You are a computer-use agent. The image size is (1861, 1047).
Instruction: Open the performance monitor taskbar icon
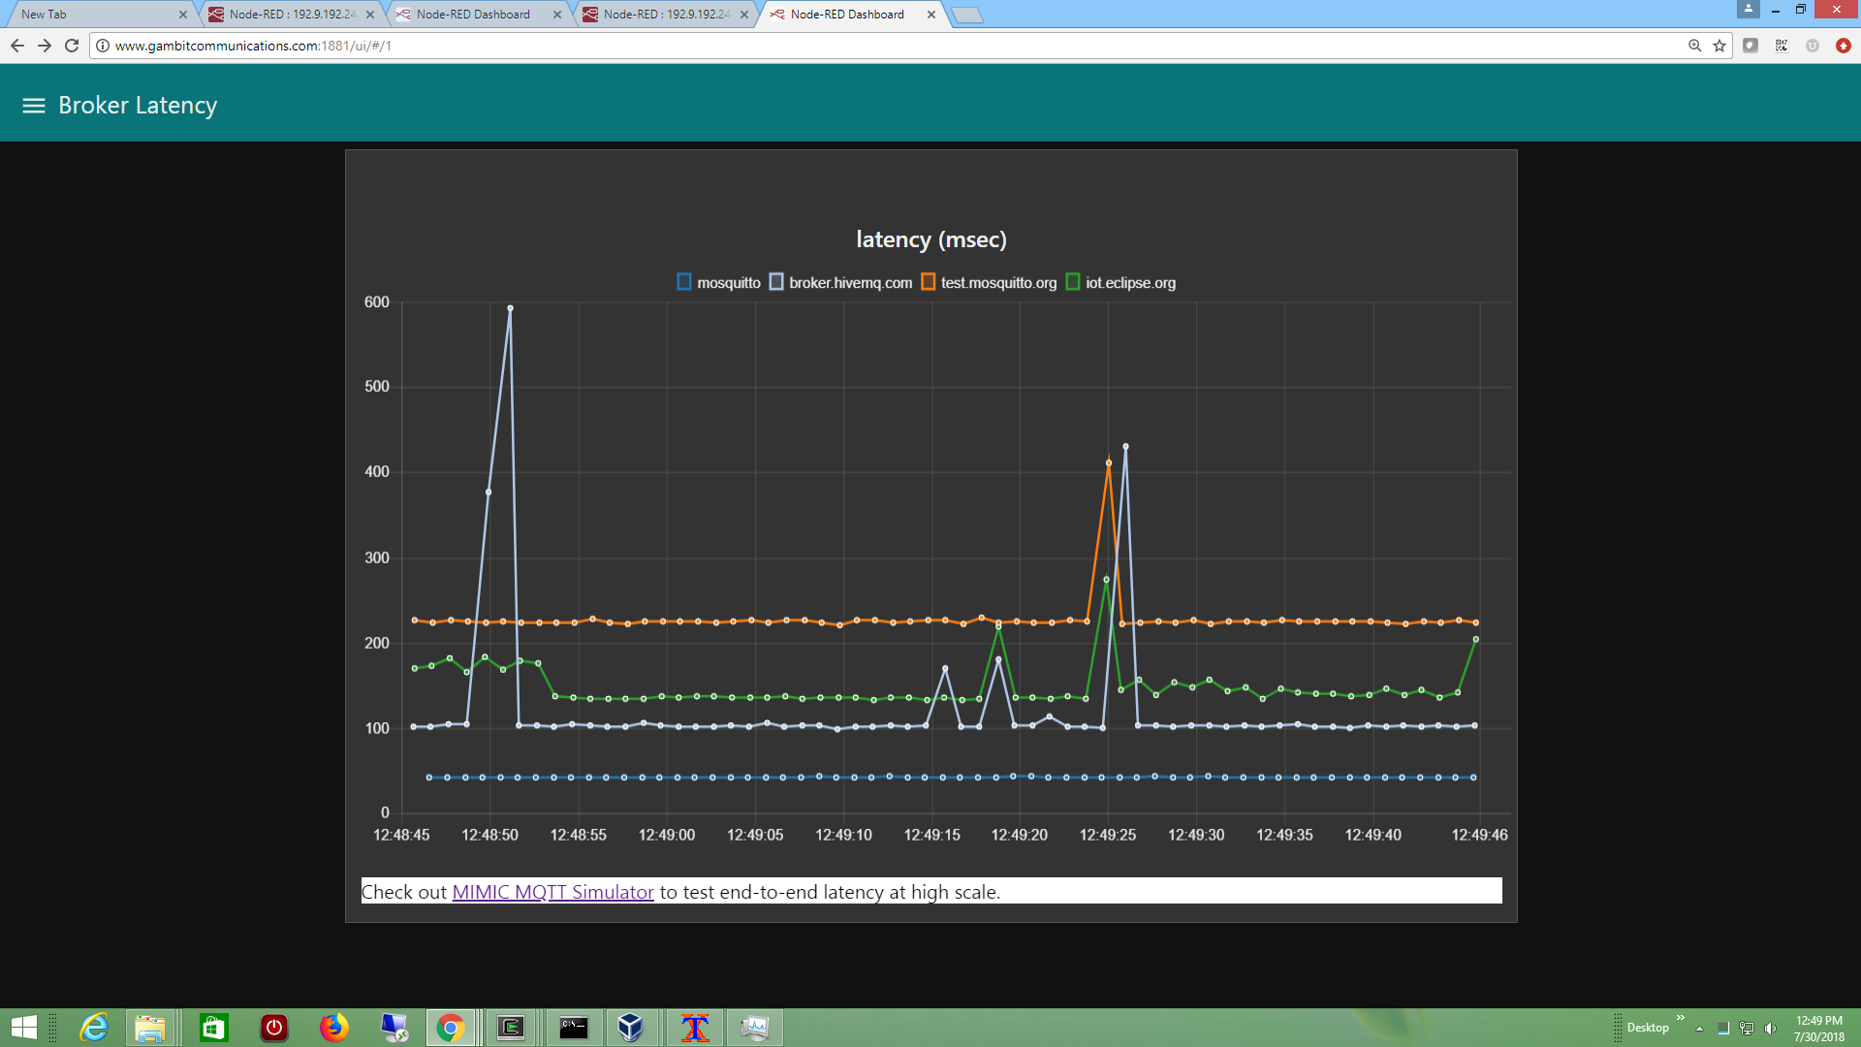point(755,1028)
